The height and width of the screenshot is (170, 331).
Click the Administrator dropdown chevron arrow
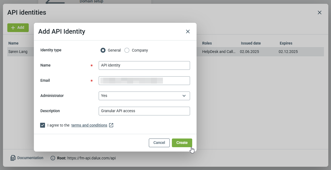[x=184, y=96]
